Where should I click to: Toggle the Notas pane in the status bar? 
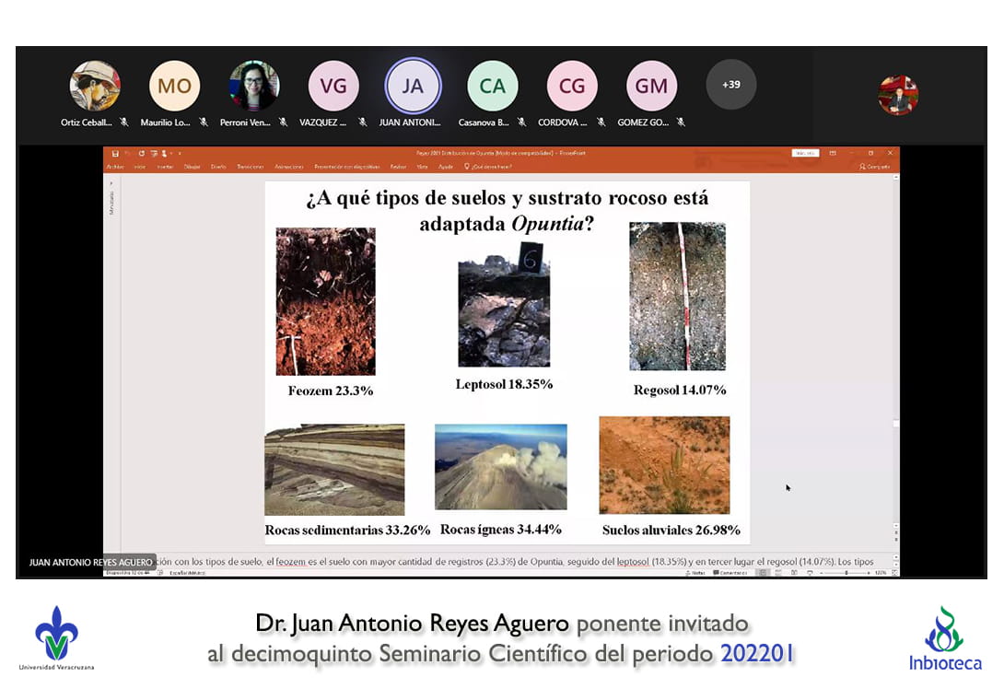(x=697, y=573)
